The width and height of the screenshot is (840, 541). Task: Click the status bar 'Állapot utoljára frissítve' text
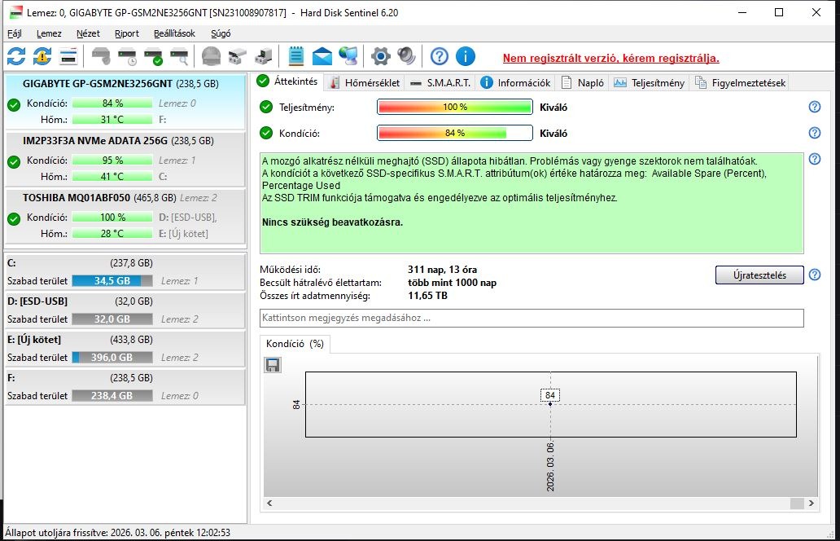click(x=117, y=532)
